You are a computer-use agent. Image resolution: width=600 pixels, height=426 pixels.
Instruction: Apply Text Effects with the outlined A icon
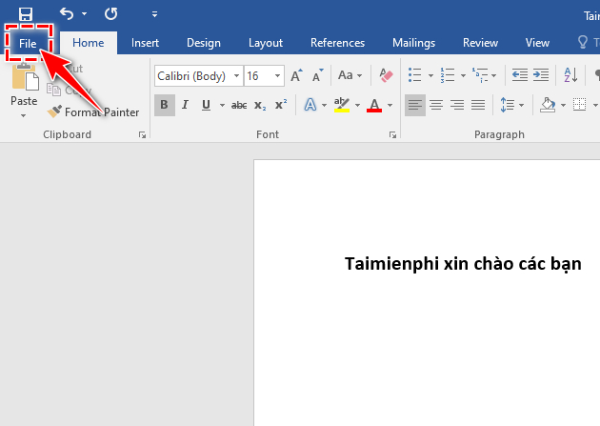pyautogui.click(x=310, y=105)
